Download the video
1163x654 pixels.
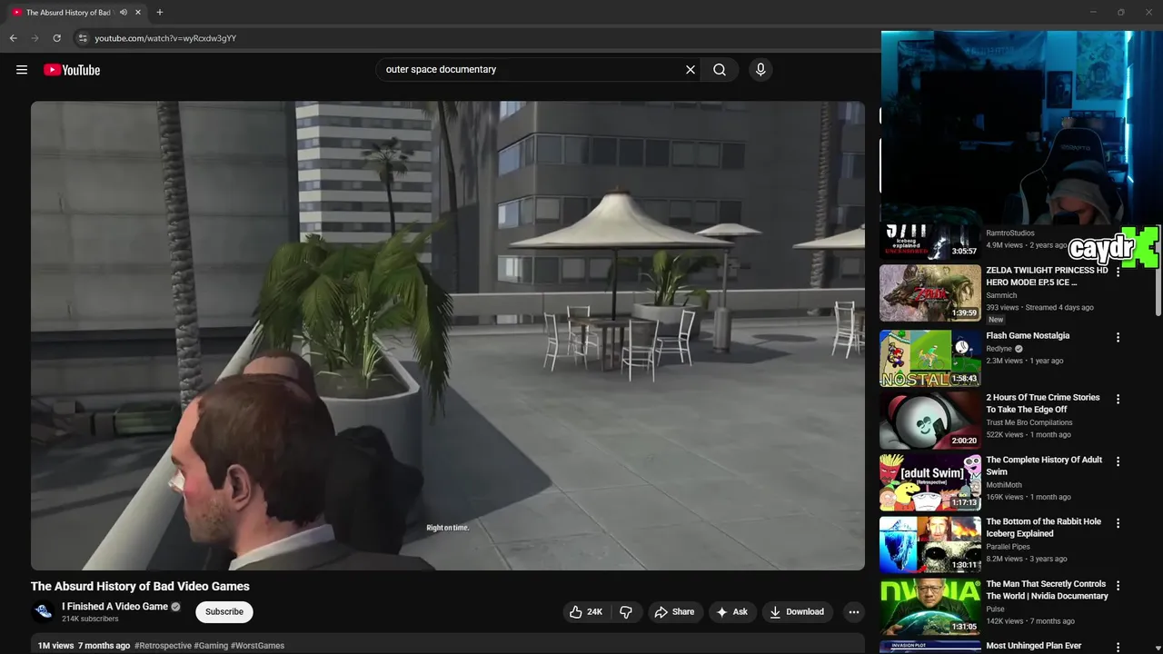[x=797, y=612]
